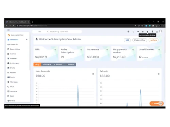Click the MRR value $4,162.71
Screen dimensions: 170x127
coord(41,57)
